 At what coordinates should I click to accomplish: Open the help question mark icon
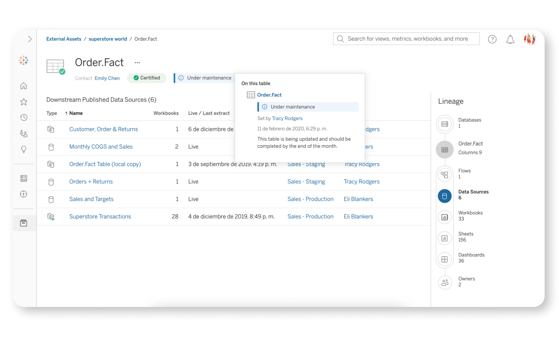pyautogui.click(x=492, y=40)
